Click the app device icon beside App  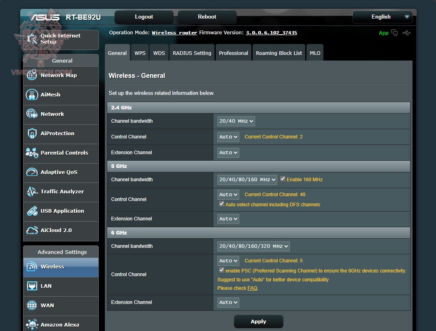(x=394, y=33)
